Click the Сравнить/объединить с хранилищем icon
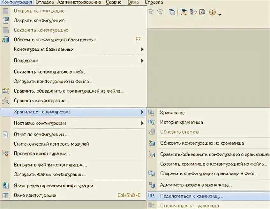The height and width of the screenshot is (209, 270). click(152, 154)
